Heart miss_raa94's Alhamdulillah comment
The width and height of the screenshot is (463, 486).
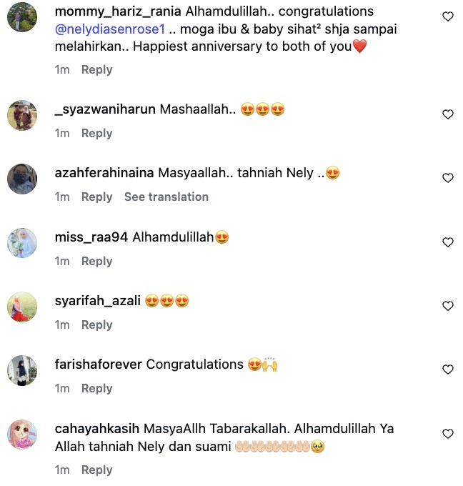(448, 242)
